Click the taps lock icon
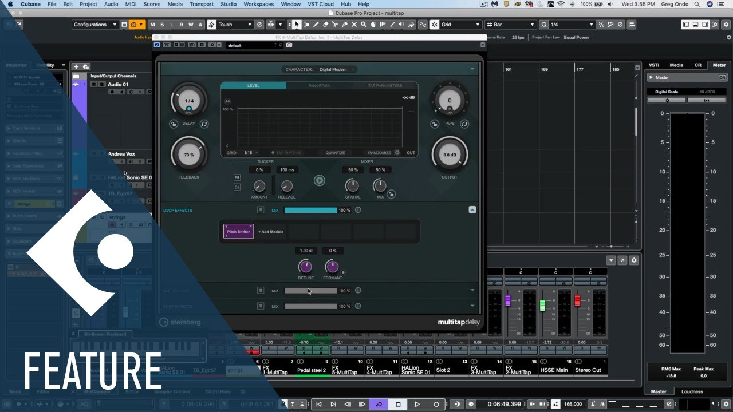 [x=434, y=124]
